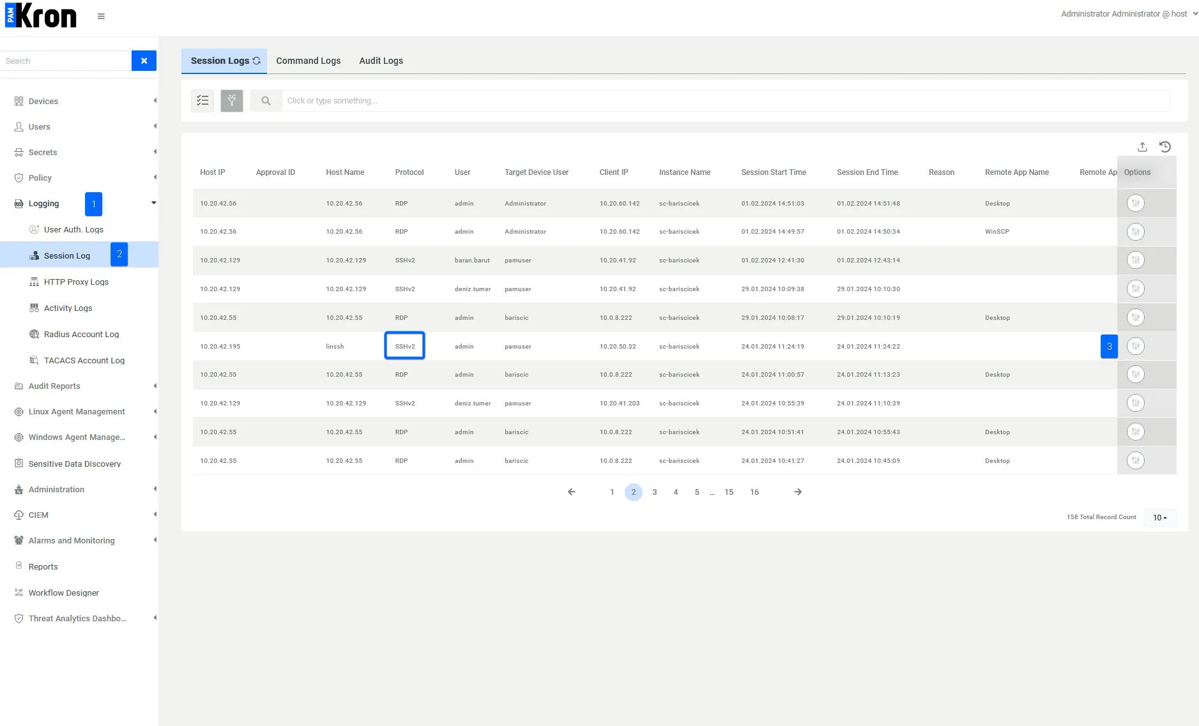Toggle the hamburger menu icon
This screenshot has width=1199, height=726.
101,17
